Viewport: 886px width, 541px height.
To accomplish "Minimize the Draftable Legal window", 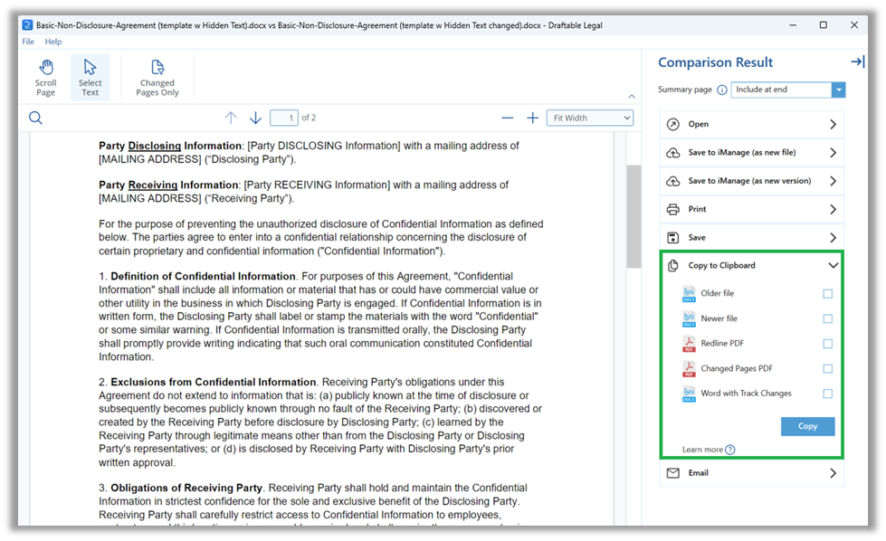I will (793, 24).
